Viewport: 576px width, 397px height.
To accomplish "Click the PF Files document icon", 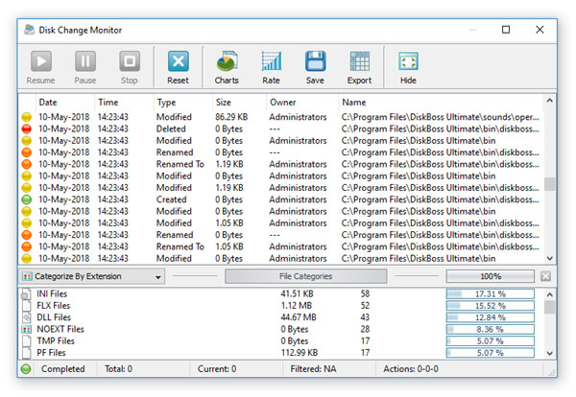I will pos(27,353).
